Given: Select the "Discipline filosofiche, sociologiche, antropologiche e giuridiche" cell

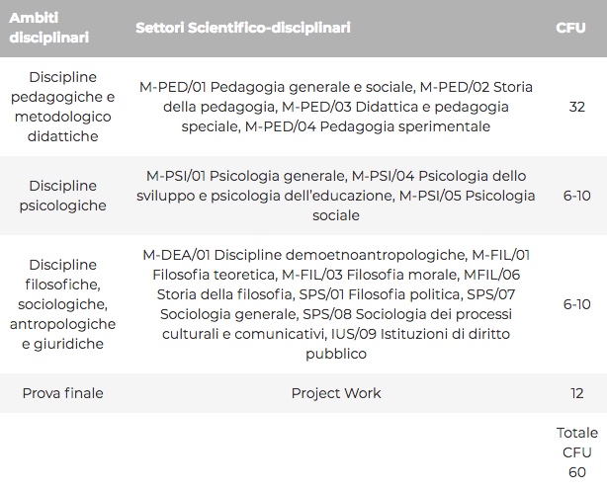Looking at the screenshot, I should point(63,304).
